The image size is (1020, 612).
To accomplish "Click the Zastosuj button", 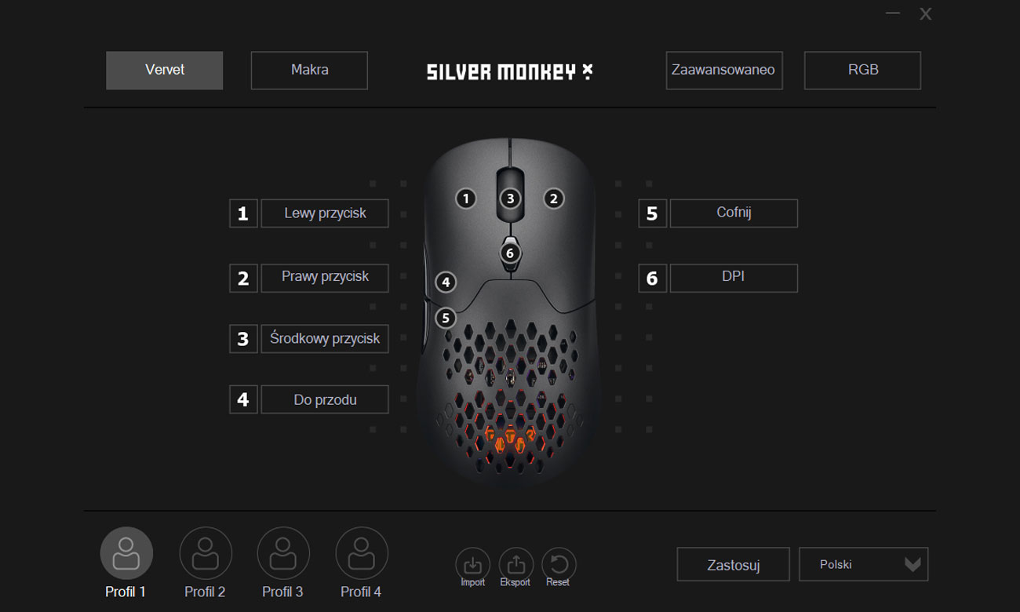I will tap(733, 565).
